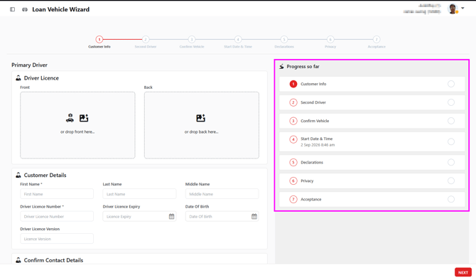Viewport: 476px width, 280px height.
Task: Go to step 7 Acceptance in stepper
Action: pos(377,40)
